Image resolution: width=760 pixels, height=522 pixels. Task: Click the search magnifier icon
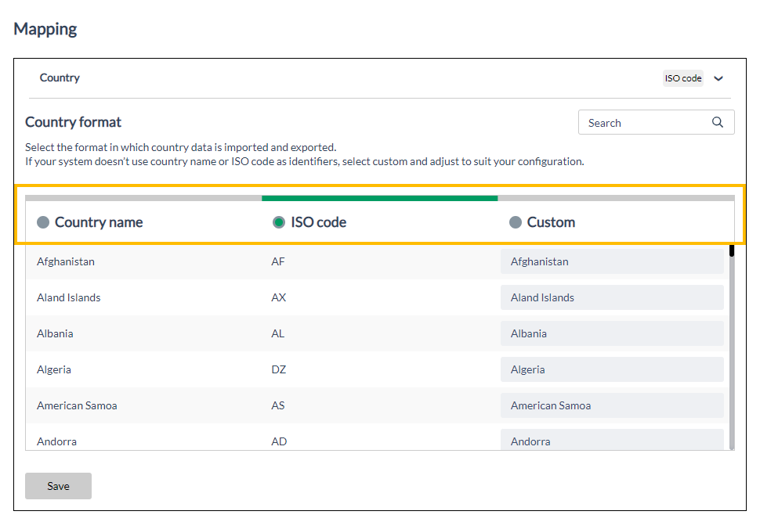pos(717,122)
